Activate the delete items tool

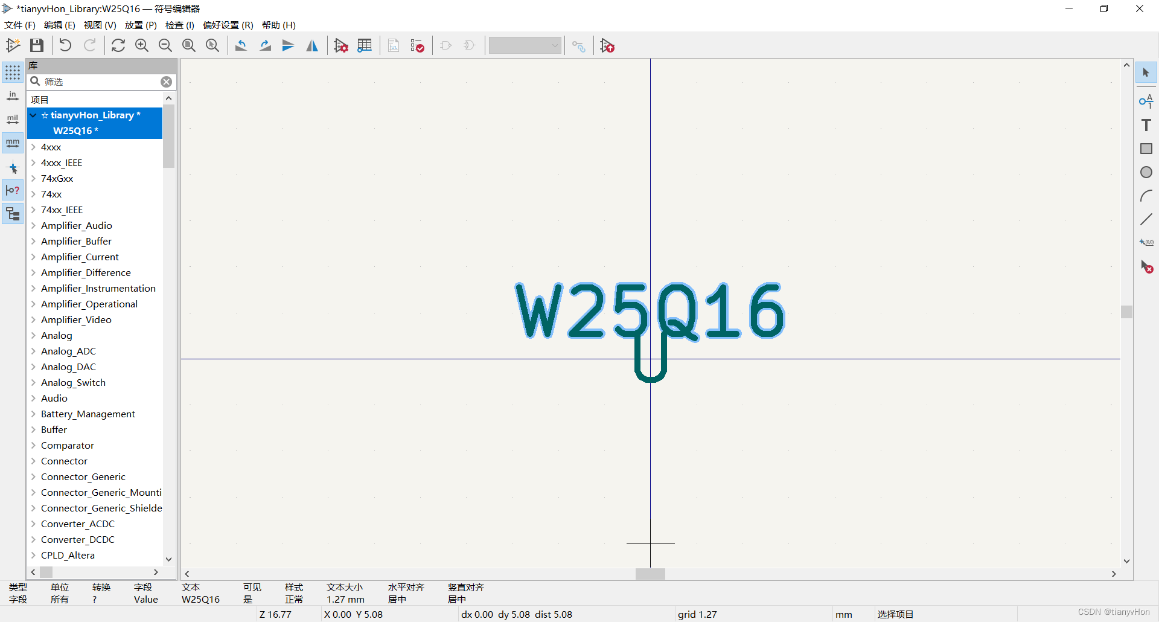pos(1146,266)
